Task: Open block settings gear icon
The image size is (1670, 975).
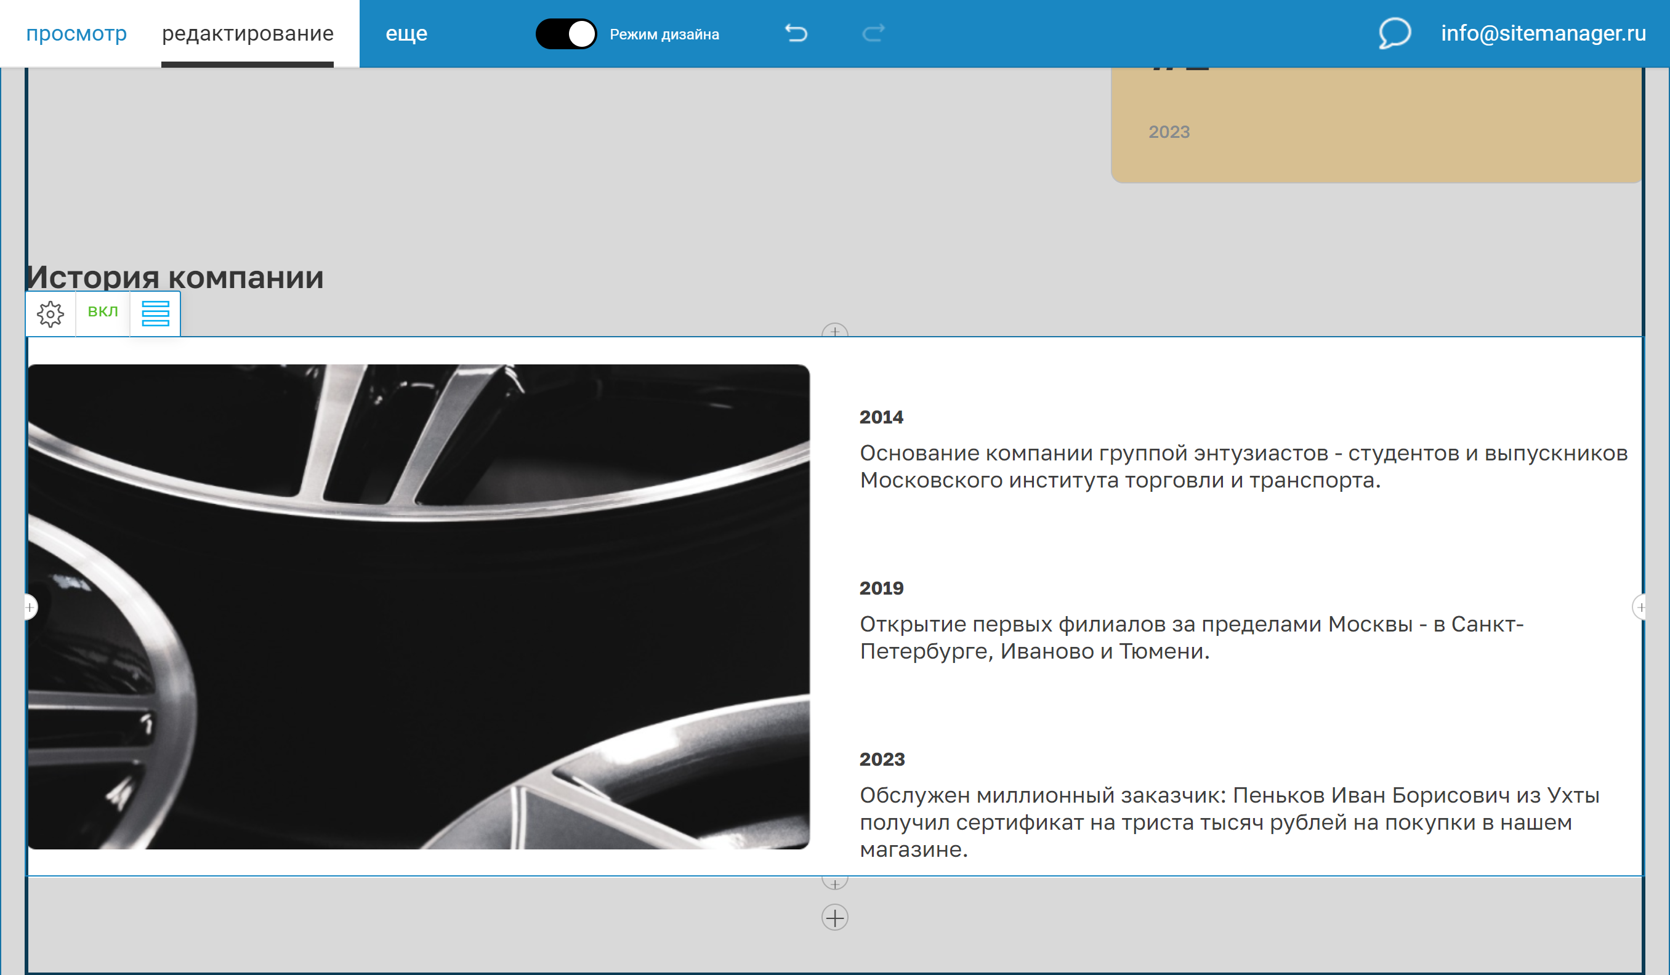Action: click(50, 314)
